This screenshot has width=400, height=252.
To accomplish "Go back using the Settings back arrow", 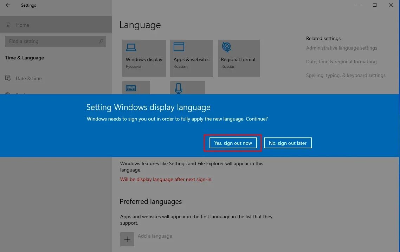I will coord(8,5).
